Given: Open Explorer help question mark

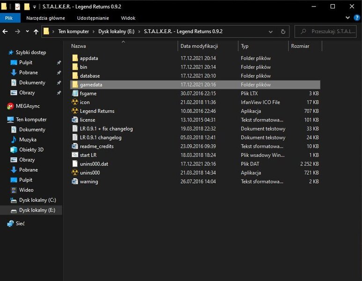Looking at the screenshot, I should coord(357,18).
